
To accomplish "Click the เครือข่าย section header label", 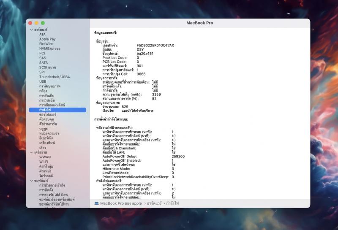I will click(41, 152).
